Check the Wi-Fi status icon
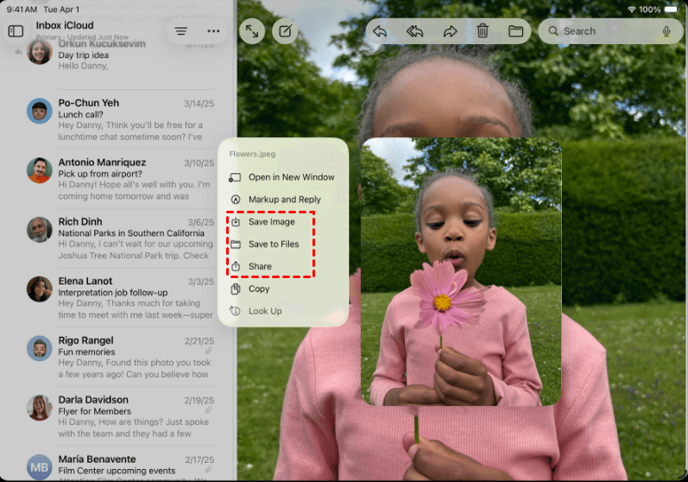This screenshot has height=482, width=688. click(631, 10)
